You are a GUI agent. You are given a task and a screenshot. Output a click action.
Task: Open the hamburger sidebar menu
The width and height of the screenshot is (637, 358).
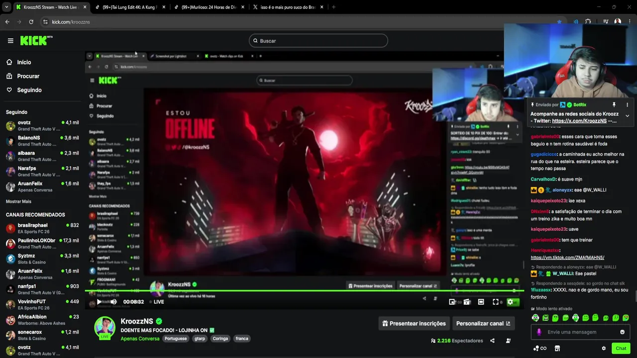coord(10,41)
